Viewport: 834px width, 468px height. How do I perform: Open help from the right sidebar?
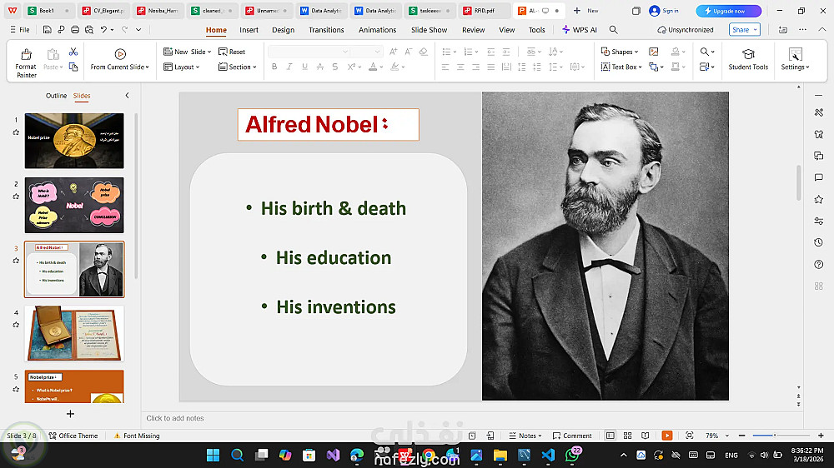coord(819,264)
